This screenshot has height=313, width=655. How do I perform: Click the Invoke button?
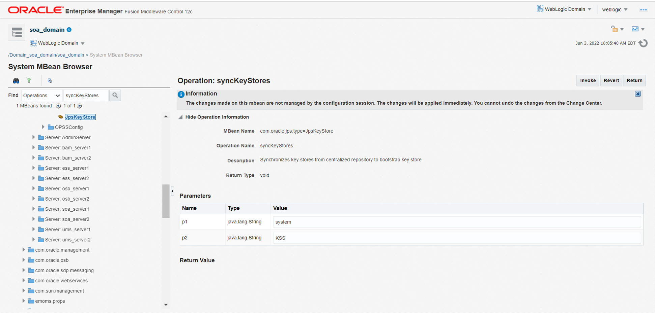click(x=588, y=80)
